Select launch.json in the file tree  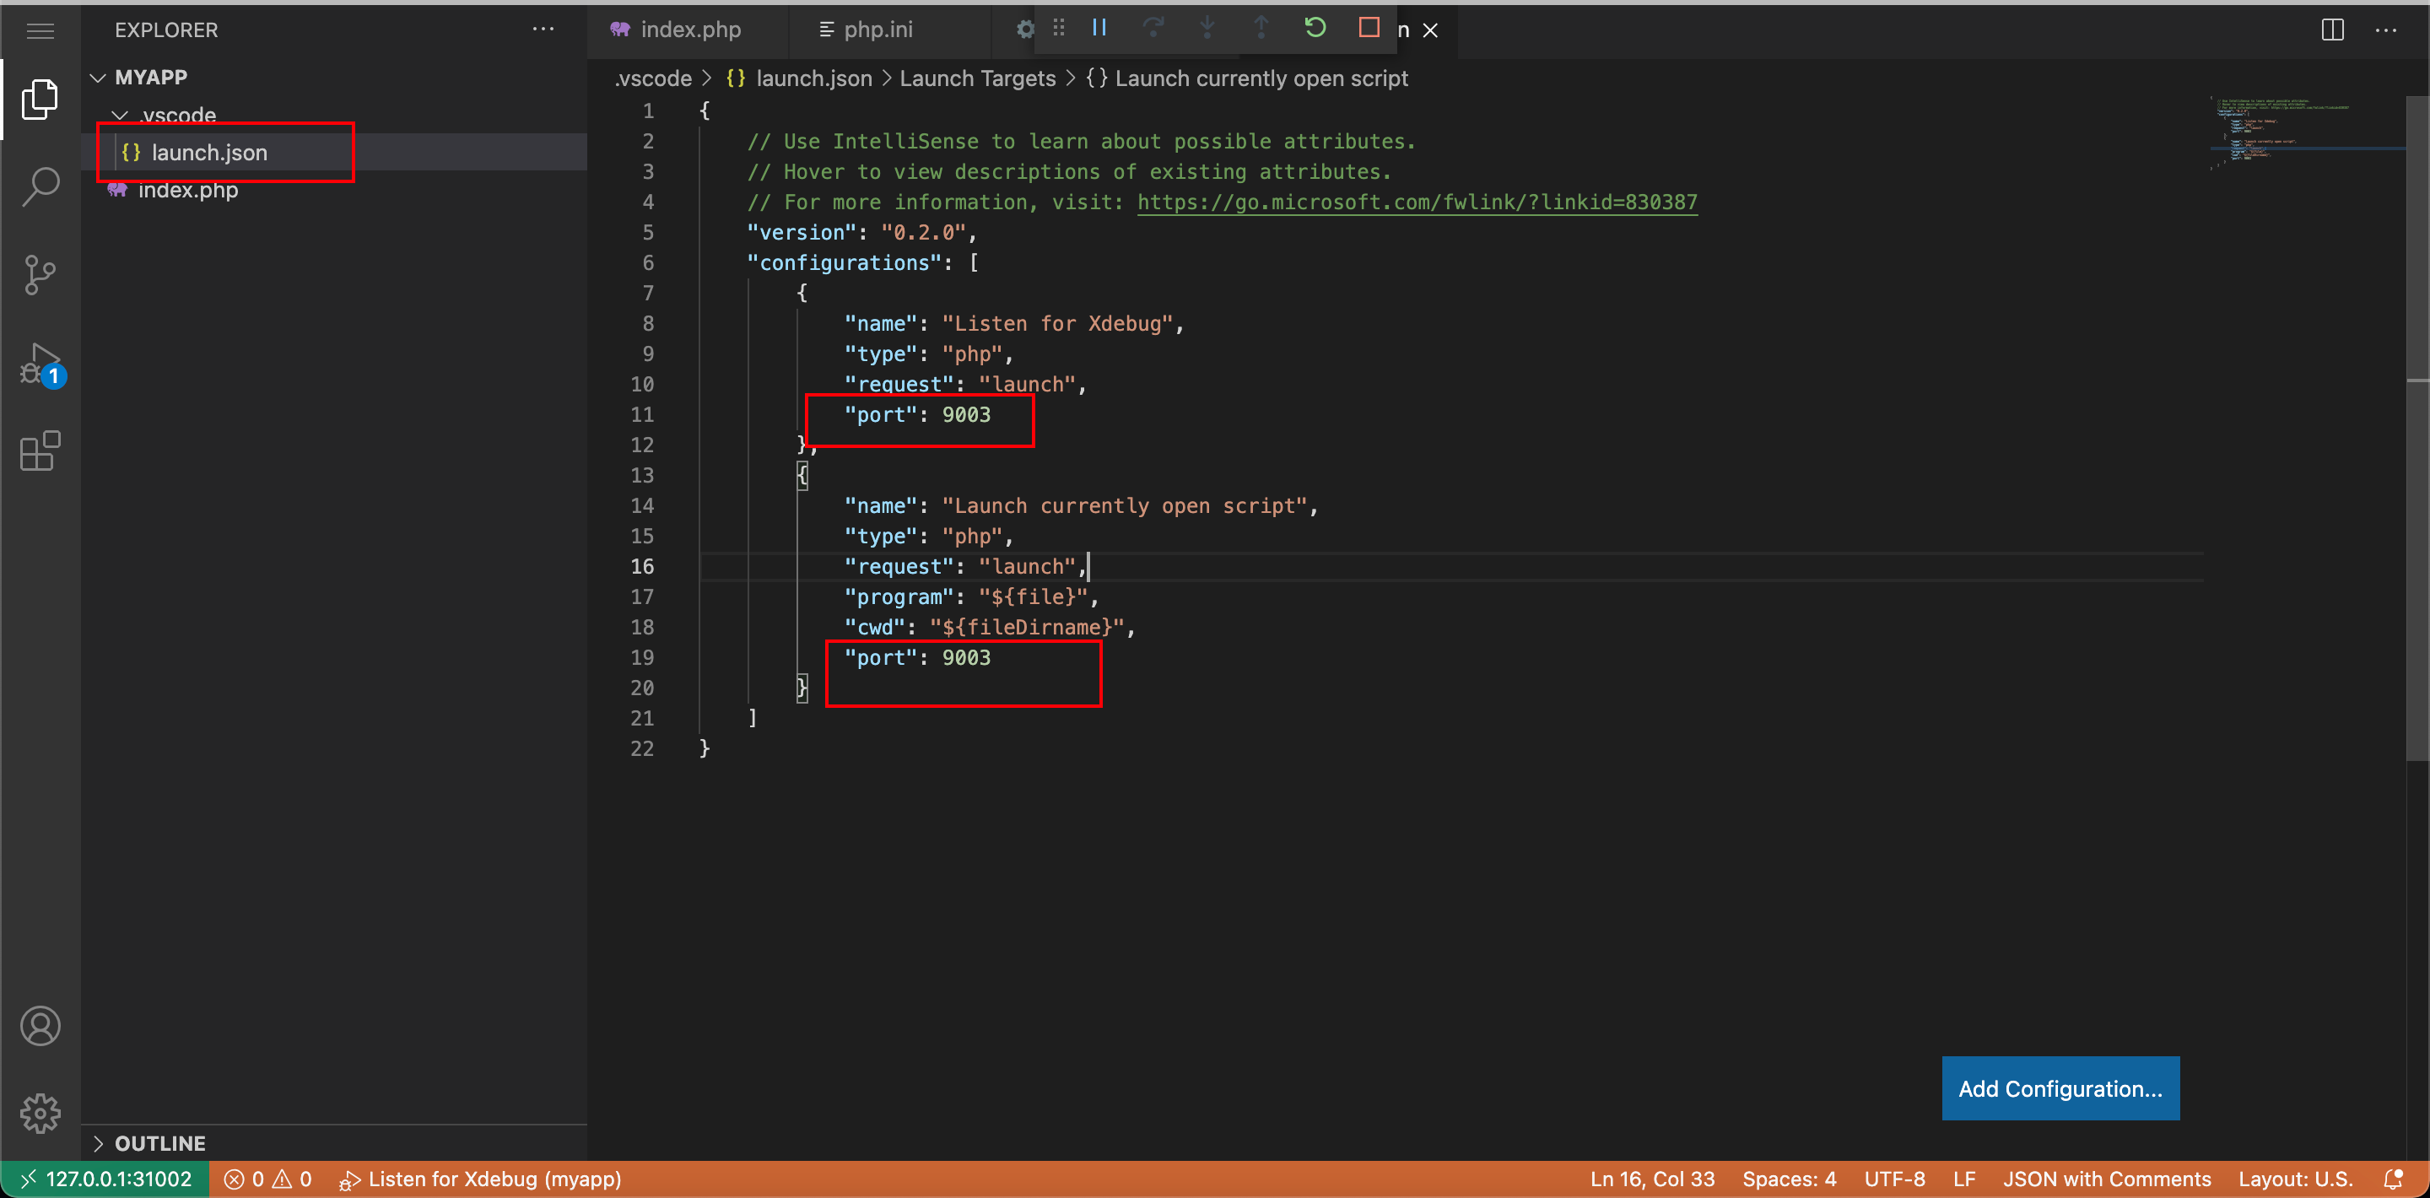(x=209, y=153)
